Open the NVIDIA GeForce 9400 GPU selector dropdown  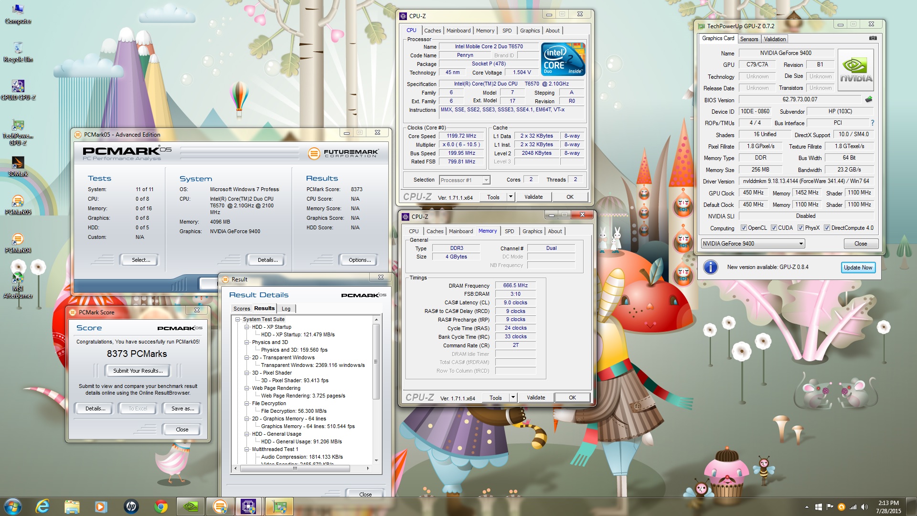pos(753,244)
